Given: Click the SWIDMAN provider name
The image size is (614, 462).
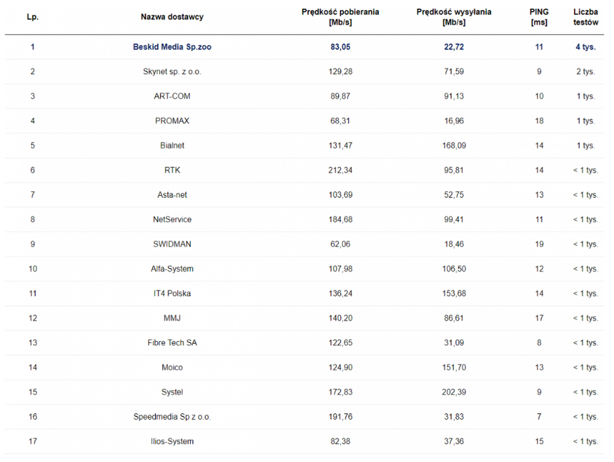Looking at the screenshot, I should coord(172,244).
